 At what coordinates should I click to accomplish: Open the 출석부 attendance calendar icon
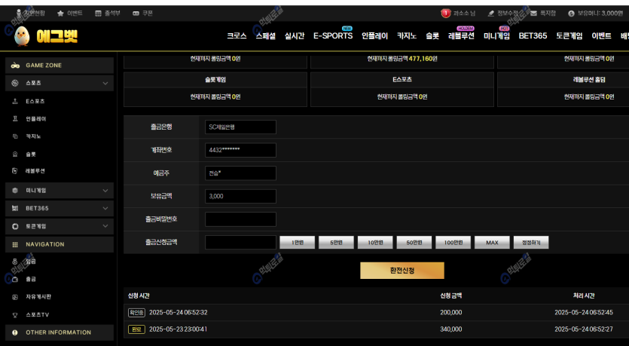click(x=99, y=14)
